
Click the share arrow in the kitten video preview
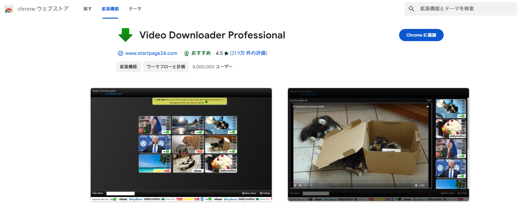427,107
